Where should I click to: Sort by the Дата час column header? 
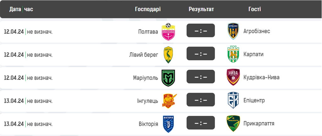click(x=21, y=9)
